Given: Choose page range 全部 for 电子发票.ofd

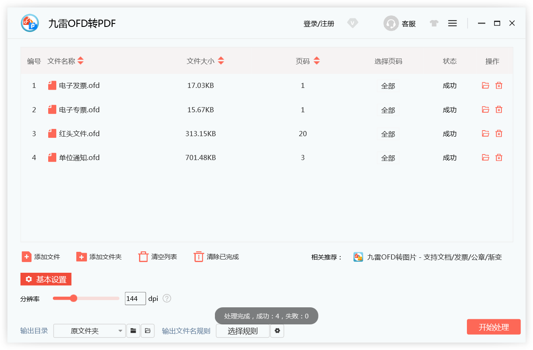Looking at the screenshot, I should tap(388, 86).
